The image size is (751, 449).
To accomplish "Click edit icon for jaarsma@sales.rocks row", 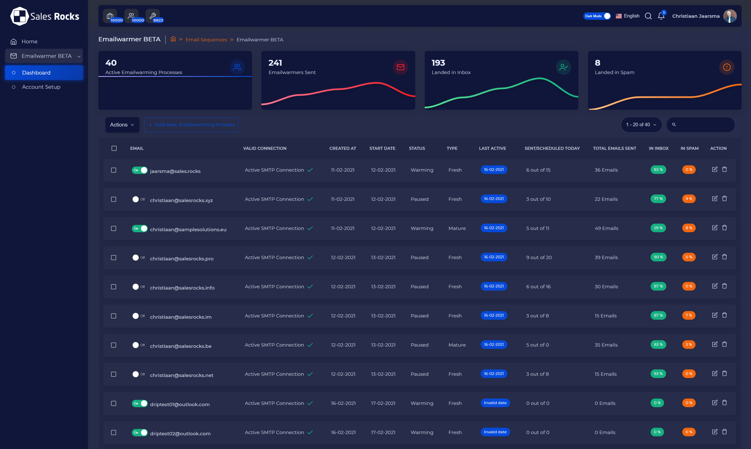I will coord(714,169).
